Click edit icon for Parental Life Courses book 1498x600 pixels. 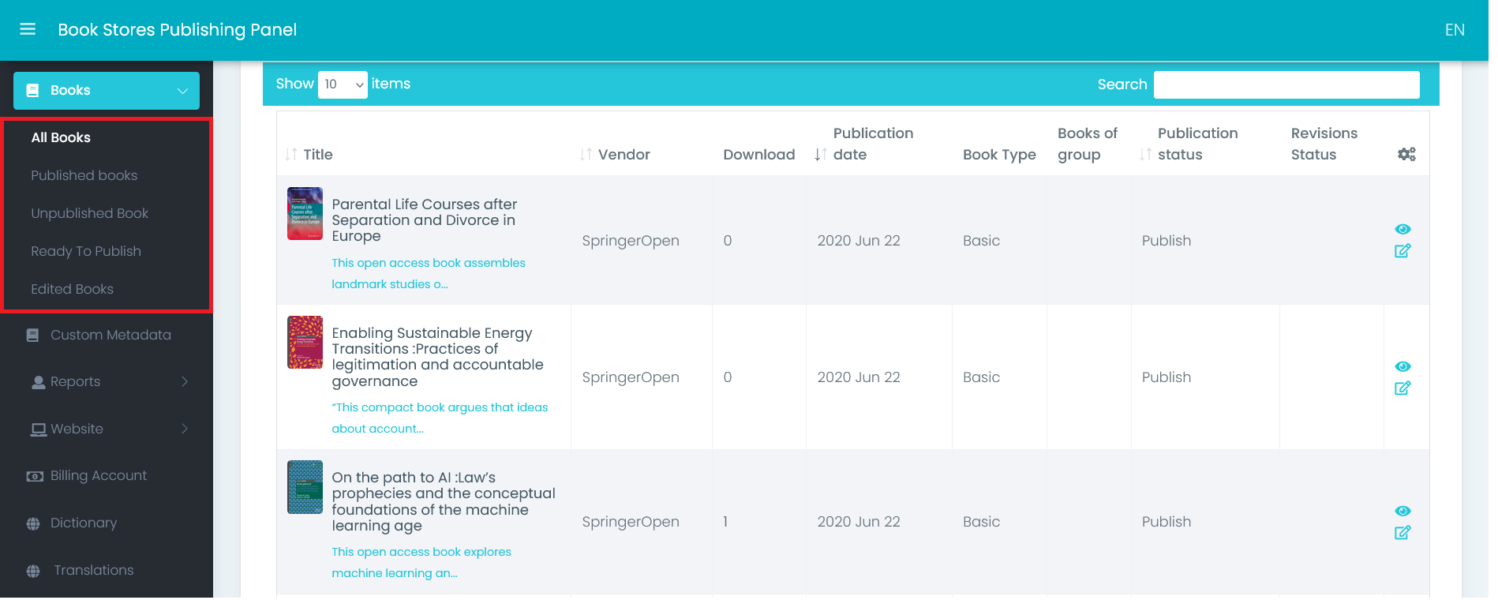tap(1402, 251)
